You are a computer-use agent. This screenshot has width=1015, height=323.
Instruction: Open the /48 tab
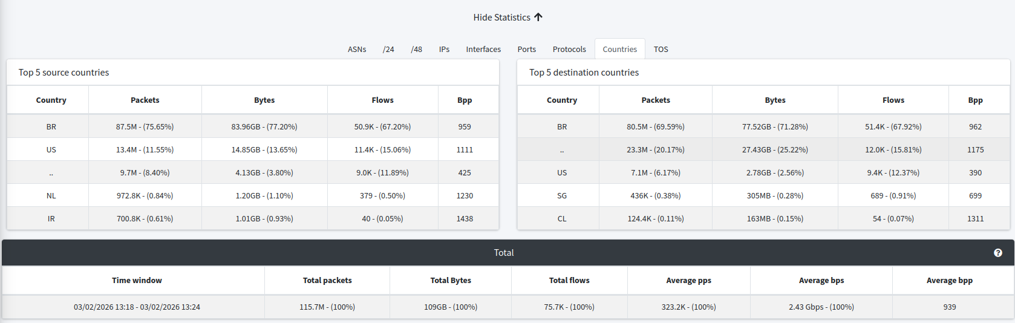pos(417,49)
